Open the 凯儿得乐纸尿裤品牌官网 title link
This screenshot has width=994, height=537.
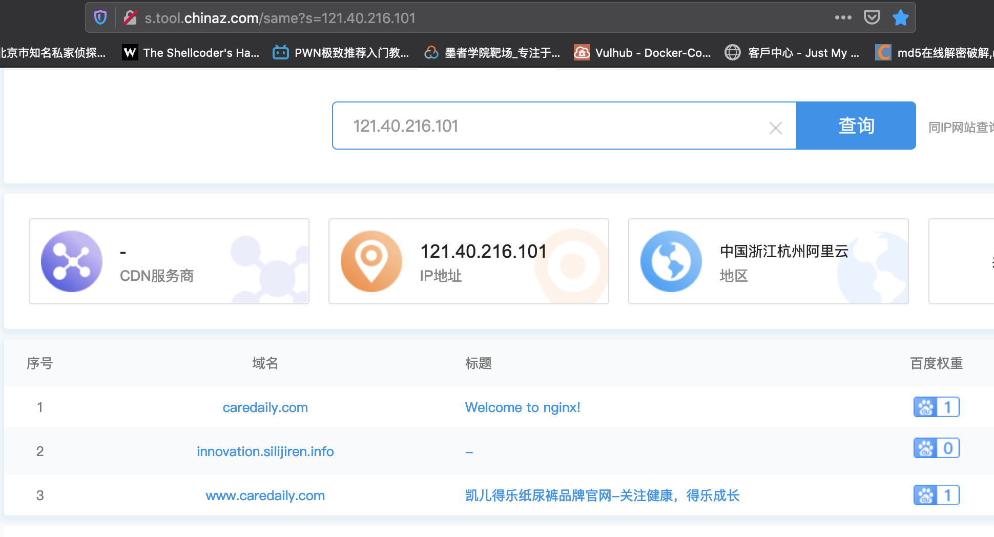(602, 495)
